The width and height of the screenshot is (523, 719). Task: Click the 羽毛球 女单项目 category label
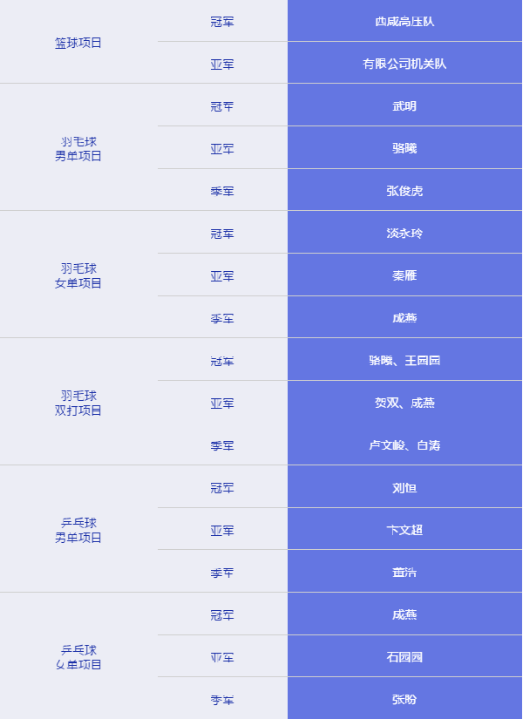tap(78, 275)
